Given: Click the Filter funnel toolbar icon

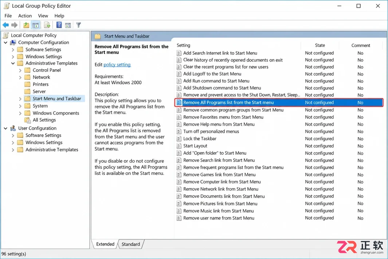Looking at the screenshot, I should [78, 25].
